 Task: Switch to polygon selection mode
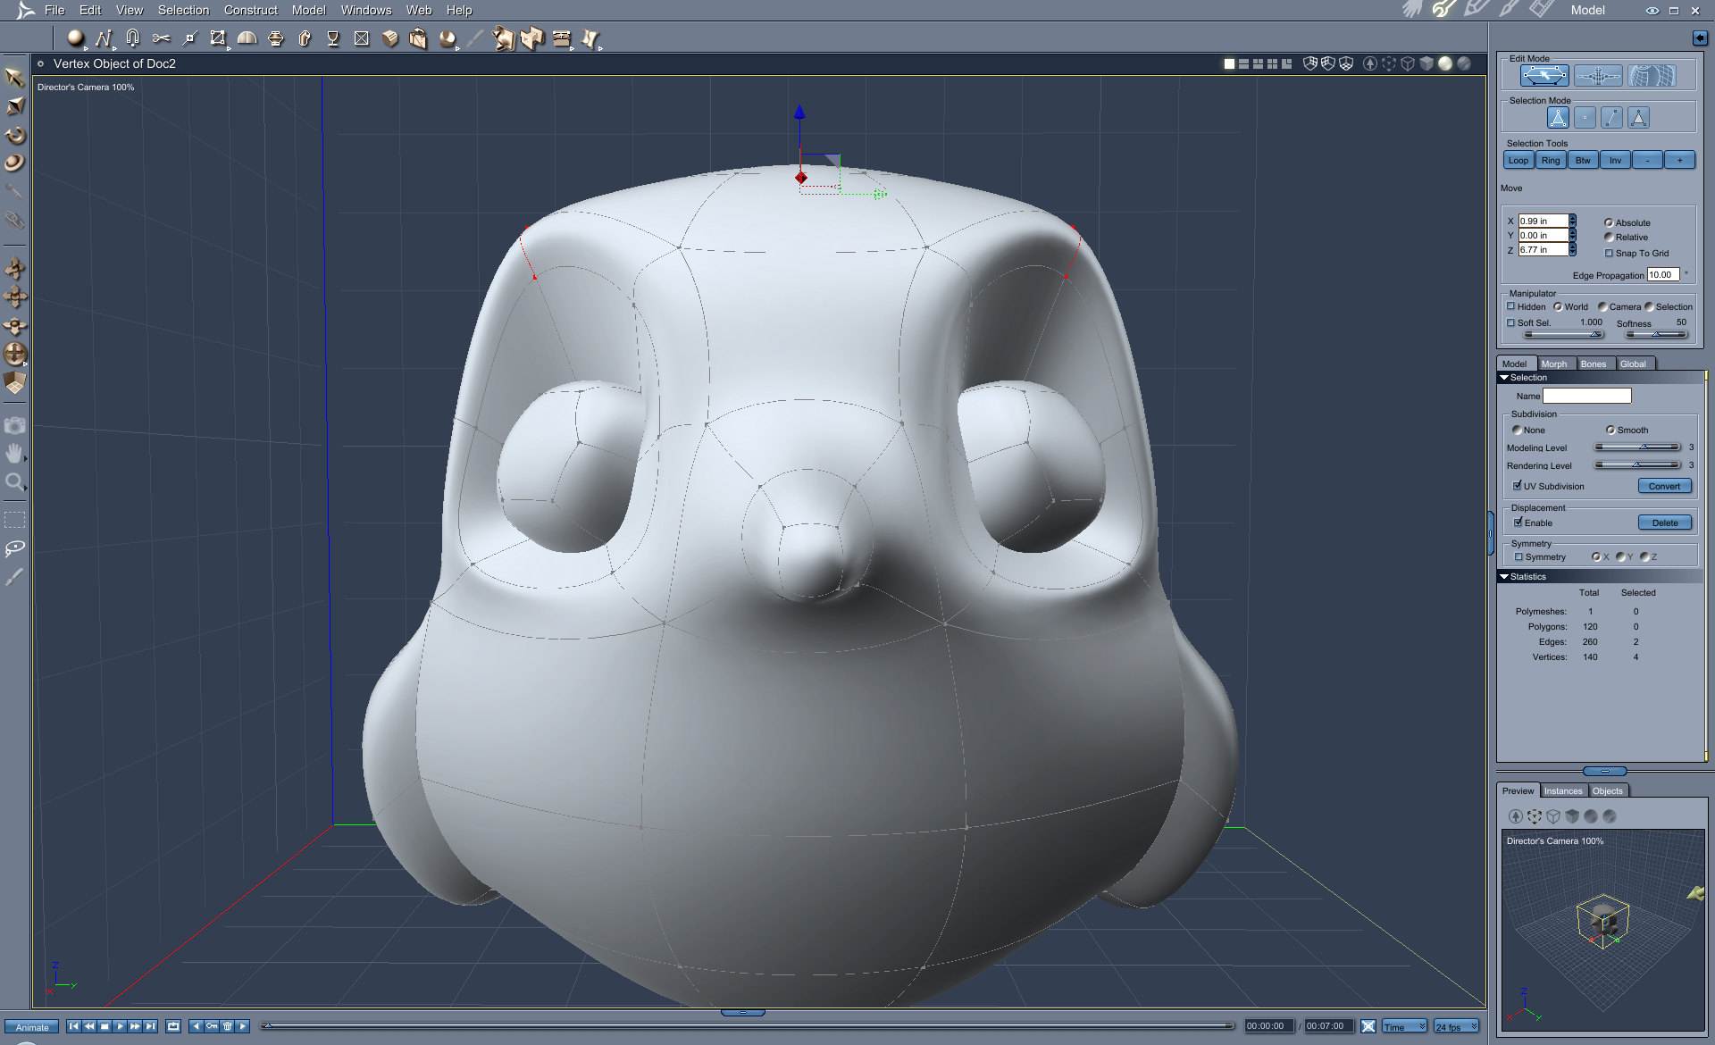coord(1638,118)
